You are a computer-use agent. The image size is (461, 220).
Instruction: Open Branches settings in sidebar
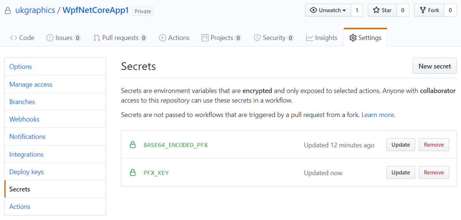click(55, 102)
